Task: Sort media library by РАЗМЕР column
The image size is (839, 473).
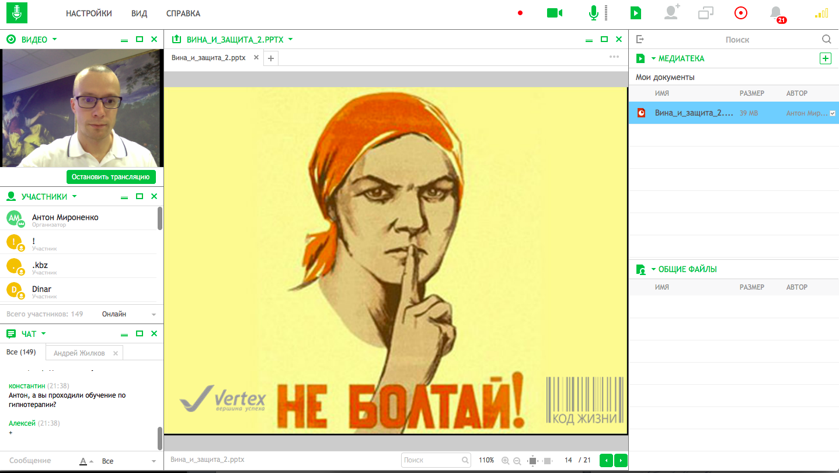Action: pos(752,93)
